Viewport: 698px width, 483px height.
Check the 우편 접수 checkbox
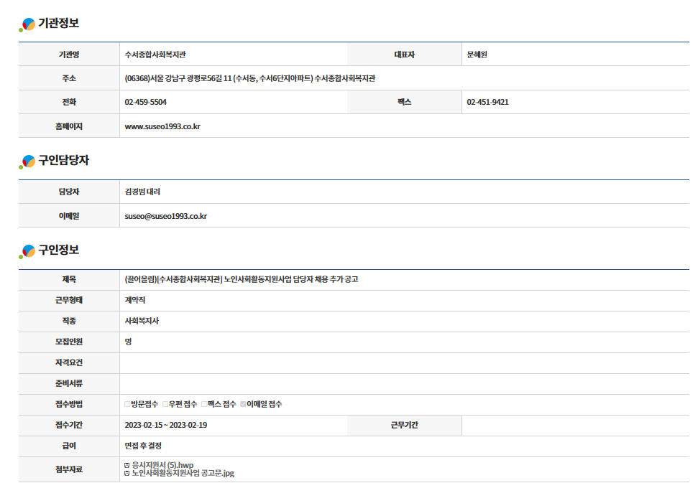165,404
